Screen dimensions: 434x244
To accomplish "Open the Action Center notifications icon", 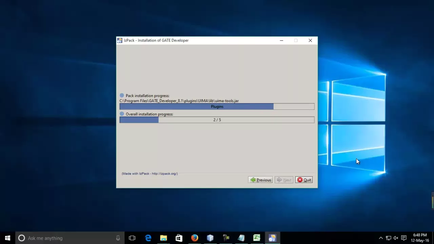I will (404, 238).
